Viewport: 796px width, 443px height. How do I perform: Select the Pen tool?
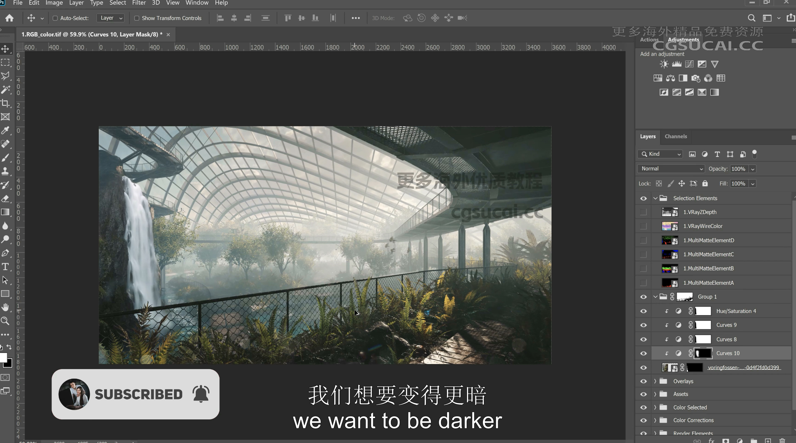coord(5,253)
